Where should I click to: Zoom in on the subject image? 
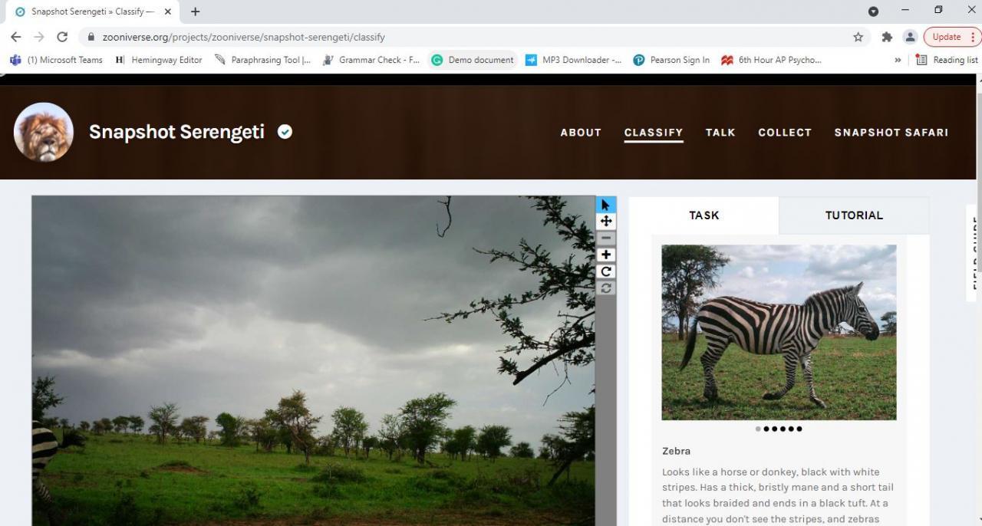606,255
